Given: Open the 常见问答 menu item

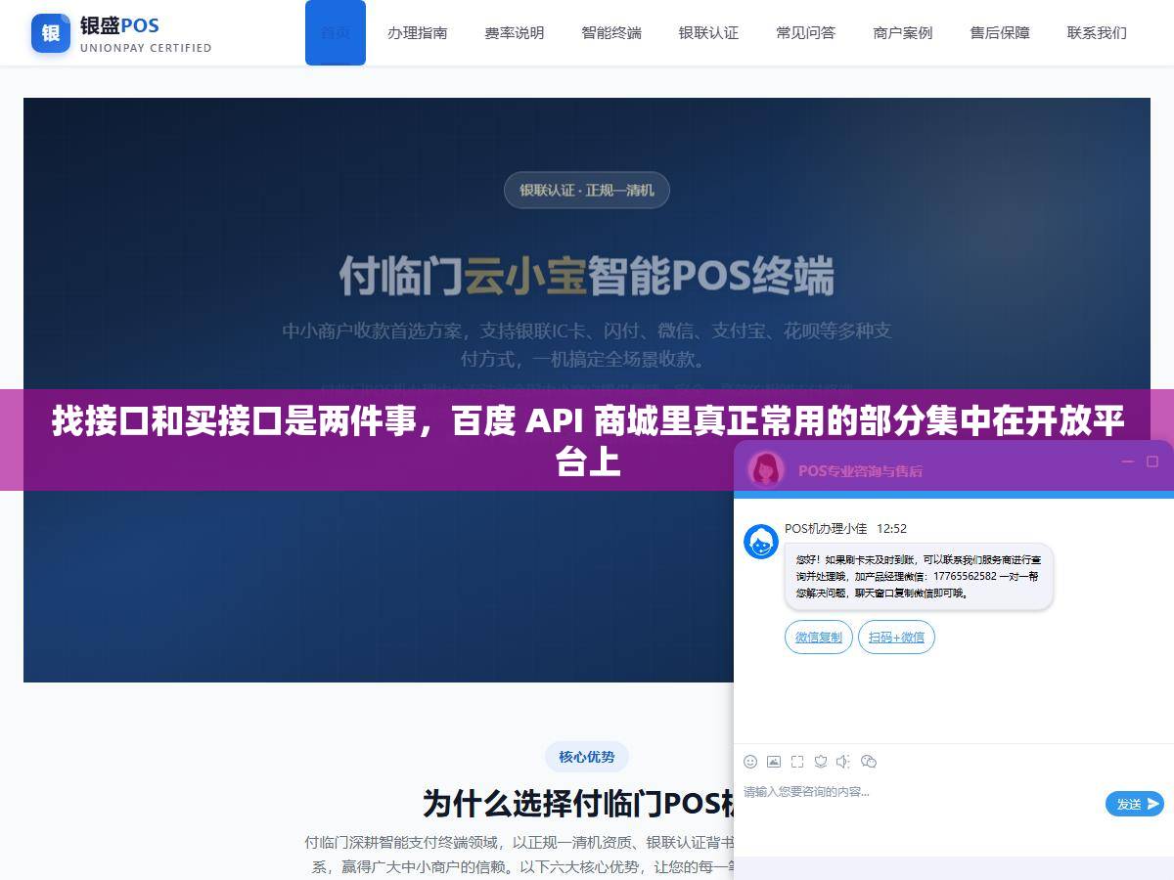Looking at the screenshot, I should pyautogui.click(x=806, y=32).
